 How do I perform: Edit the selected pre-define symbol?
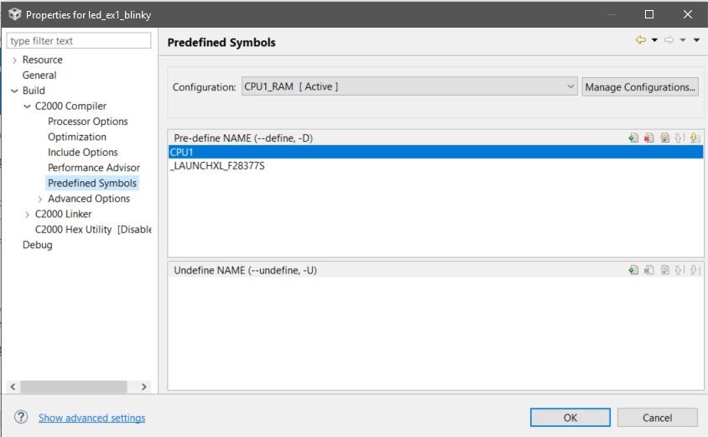(664, 138)
